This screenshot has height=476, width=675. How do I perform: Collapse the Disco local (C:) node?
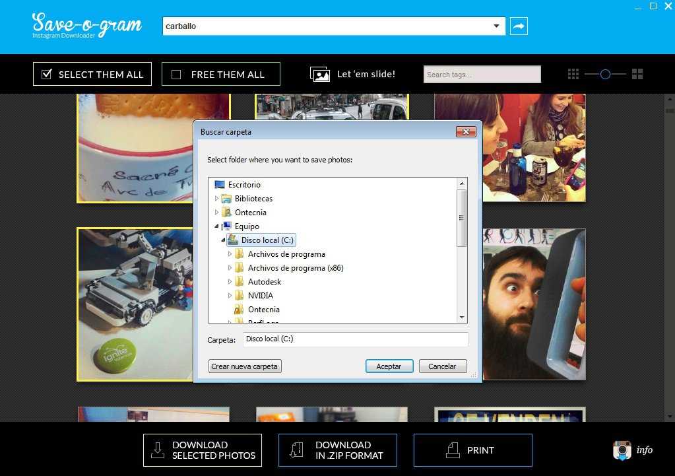[x=223, y=240]
